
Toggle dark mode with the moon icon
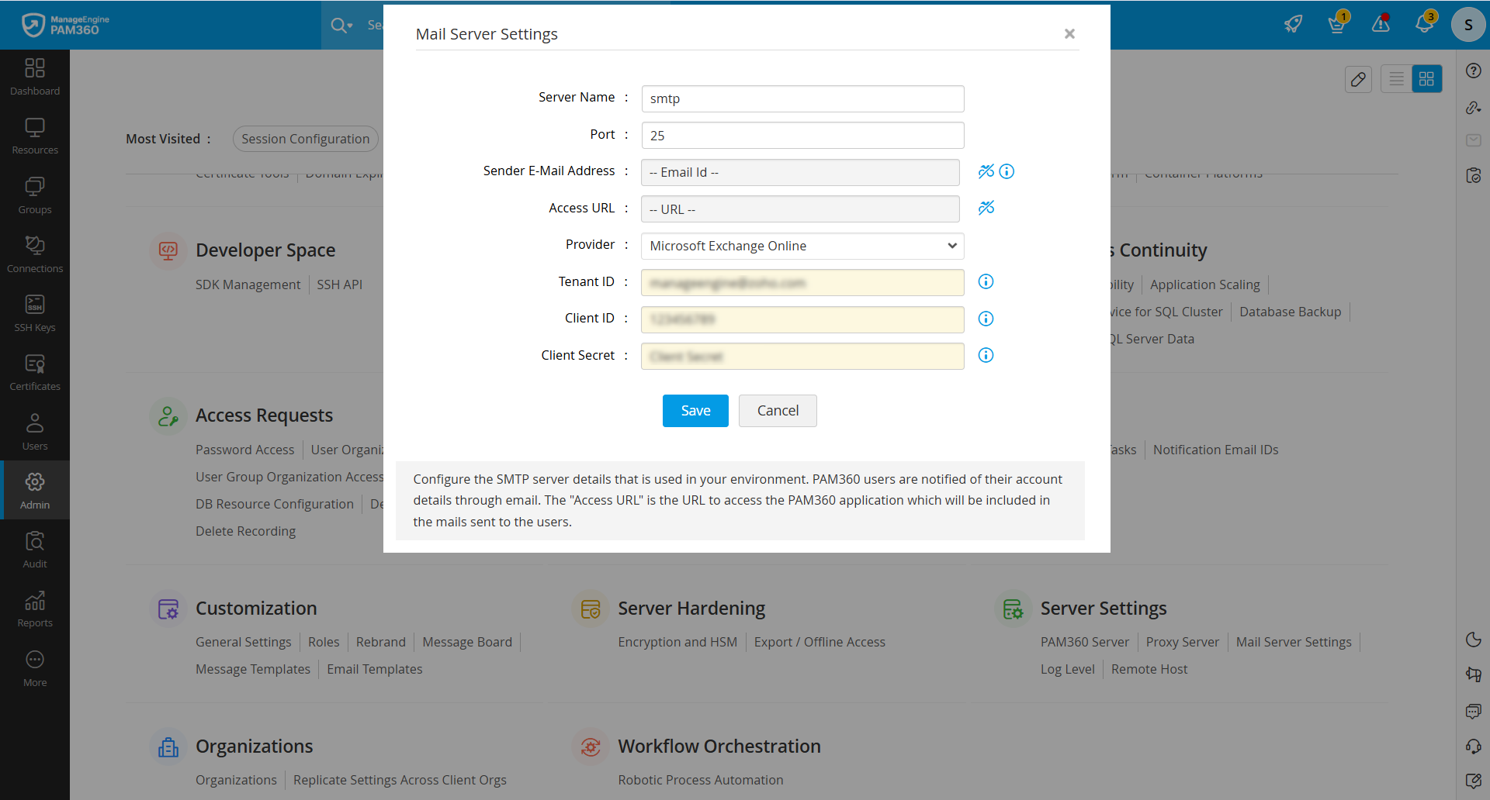point(1474,640)
